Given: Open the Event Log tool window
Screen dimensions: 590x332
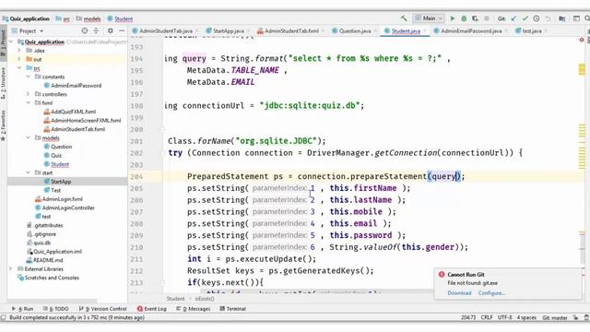Looking at the screenshot, I should [151, 309].
